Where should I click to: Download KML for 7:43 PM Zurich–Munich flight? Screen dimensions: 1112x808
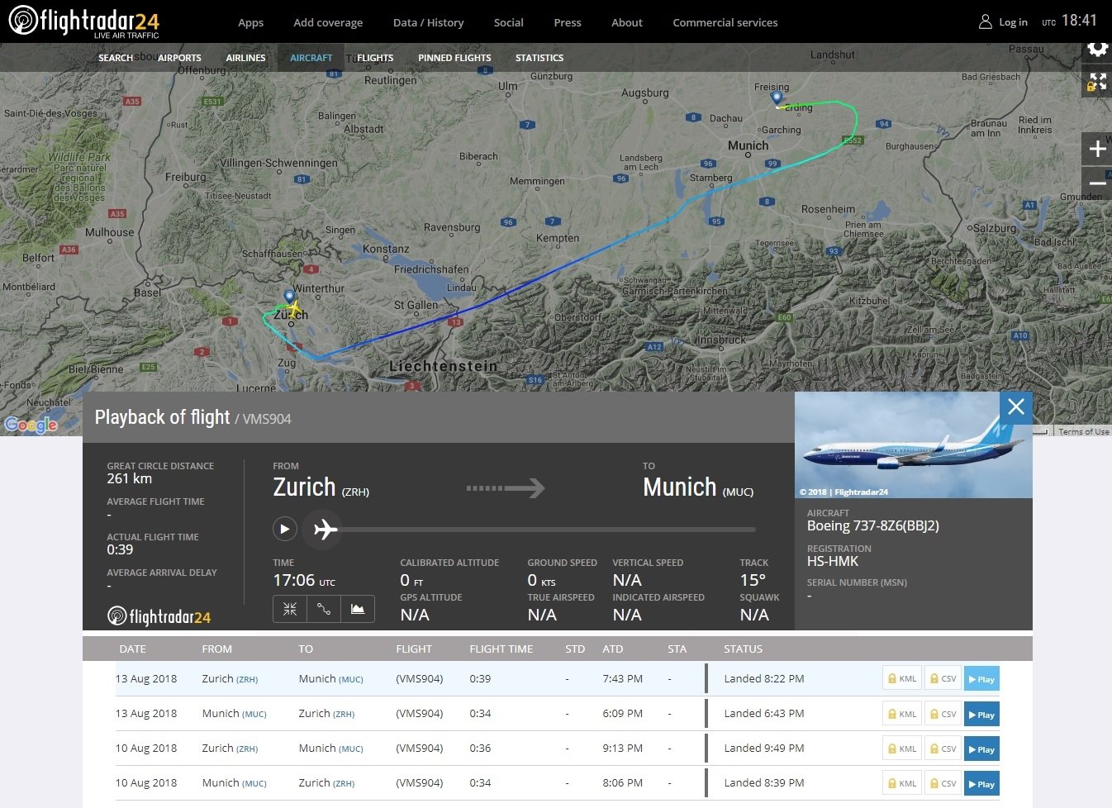pos(901,679)
